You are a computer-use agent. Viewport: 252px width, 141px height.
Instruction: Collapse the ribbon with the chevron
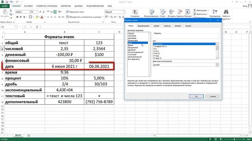pyautogui.click(x=250, y=22)
